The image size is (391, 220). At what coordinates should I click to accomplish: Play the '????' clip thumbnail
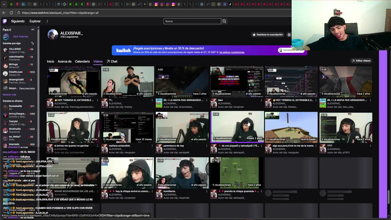pos(346,127)
